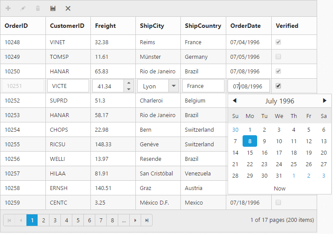
Task: Select July 8 highlighted in calendar
Action: pos(250,141)
